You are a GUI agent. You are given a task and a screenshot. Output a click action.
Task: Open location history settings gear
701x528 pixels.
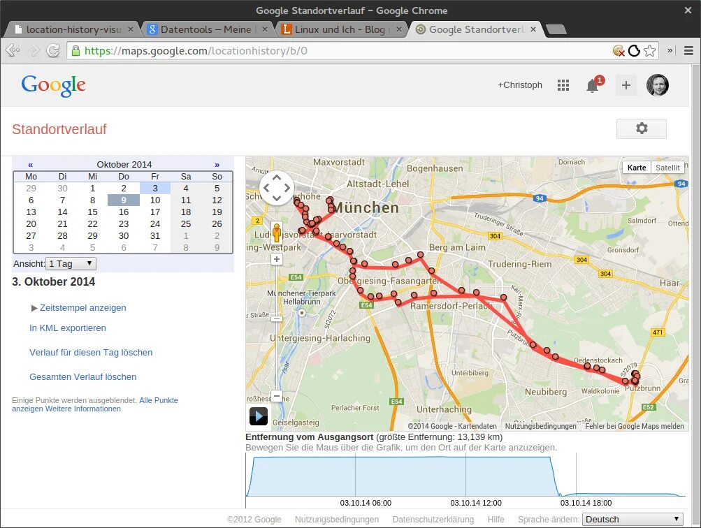click(642, 129)
